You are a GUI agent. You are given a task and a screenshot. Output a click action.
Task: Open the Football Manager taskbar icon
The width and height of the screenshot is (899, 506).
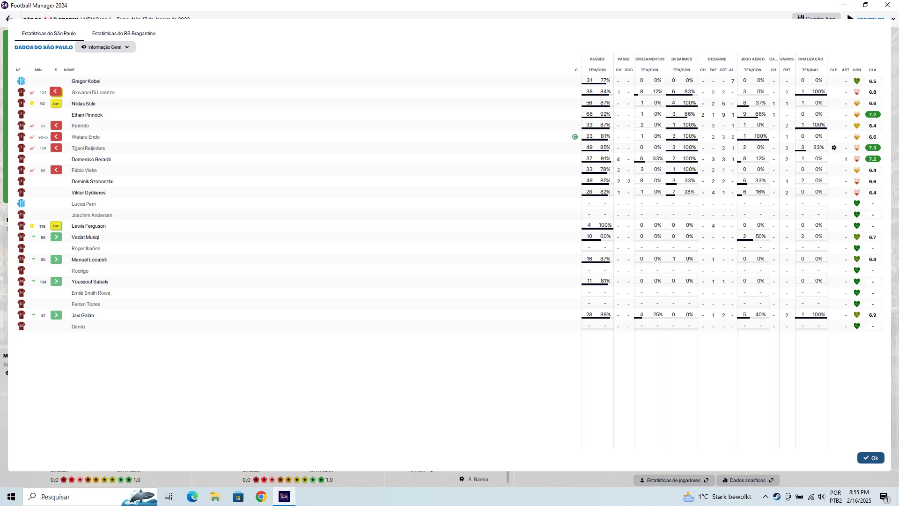[284, 497]
